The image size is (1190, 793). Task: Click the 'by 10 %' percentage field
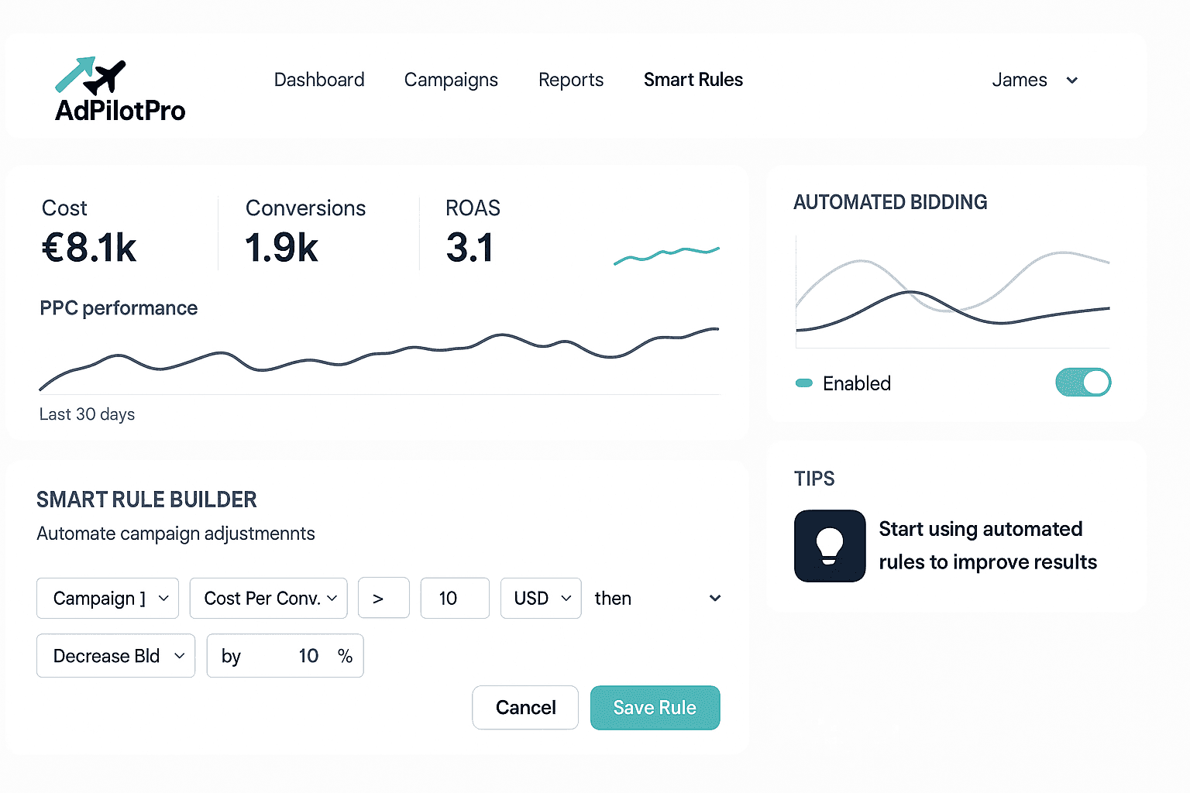point(285,656)
